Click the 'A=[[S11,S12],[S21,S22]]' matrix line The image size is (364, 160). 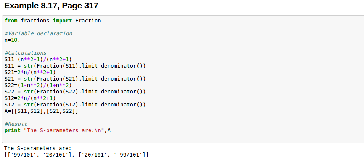coord(41,111)
